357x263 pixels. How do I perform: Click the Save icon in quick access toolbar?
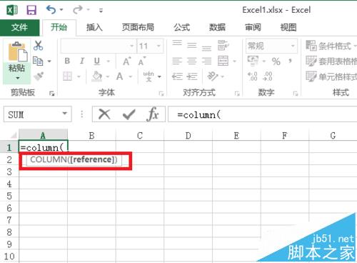[31, 10]
